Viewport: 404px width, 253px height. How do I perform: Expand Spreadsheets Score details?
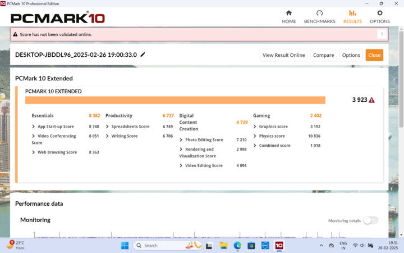(x=107, y=126)
